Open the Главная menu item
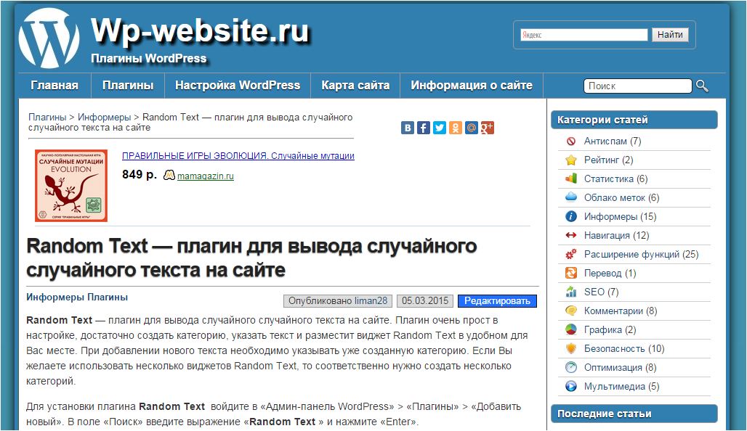Screen dimensions: 747x431 click(54, 86)
